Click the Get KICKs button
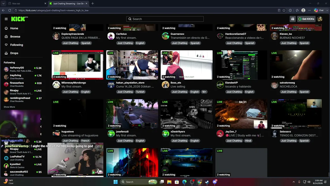Screen dimensions: 330x186 [306, 19]
